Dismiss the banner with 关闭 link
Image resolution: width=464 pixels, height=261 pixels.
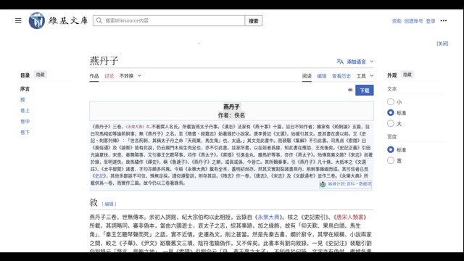click(x=442, y=43)
